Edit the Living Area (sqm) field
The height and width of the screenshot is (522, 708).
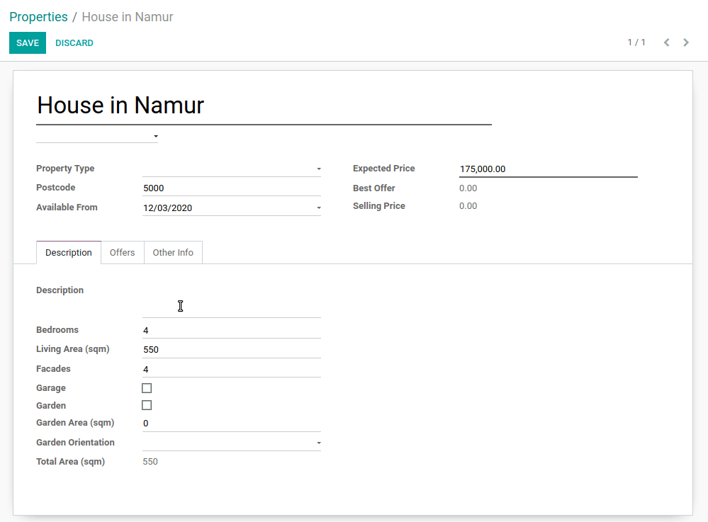(231, 350)
